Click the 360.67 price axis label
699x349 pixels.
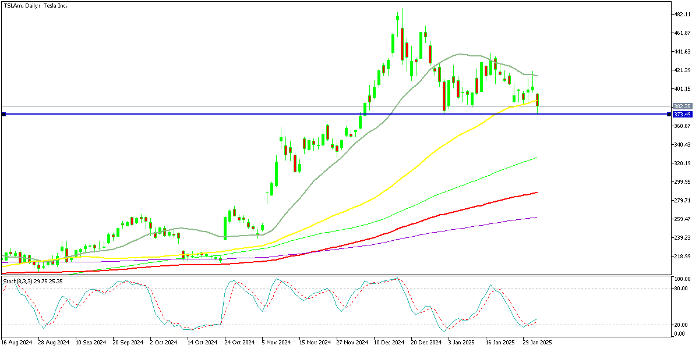[682, 126]
